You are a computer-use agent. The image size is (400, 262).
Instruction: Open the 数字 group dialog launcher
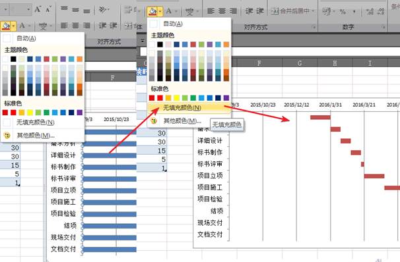point(383,27)
